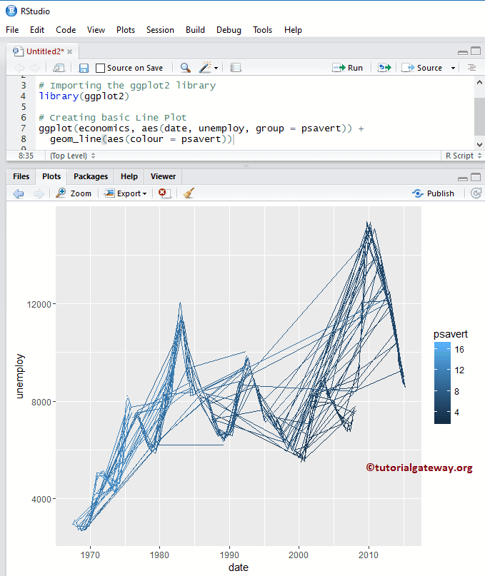This screenshot has width=485, height=576.
Task: Click the re-run previous code region icon
Action: click(384, 68)
